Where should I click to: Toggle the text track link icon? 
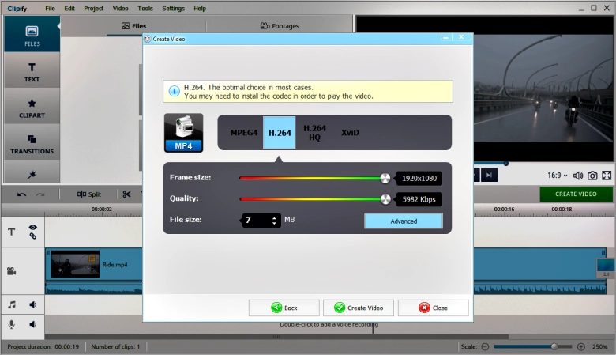33,236
